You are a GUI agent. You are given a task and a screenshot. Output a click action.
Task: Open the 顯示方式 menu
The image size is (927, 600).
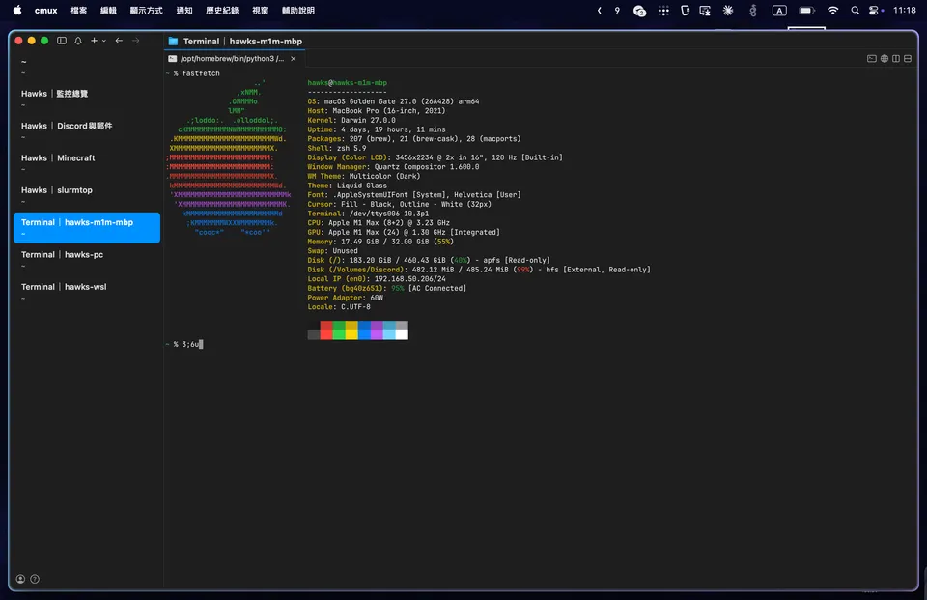pyautogui.click(x=146, y=10)
